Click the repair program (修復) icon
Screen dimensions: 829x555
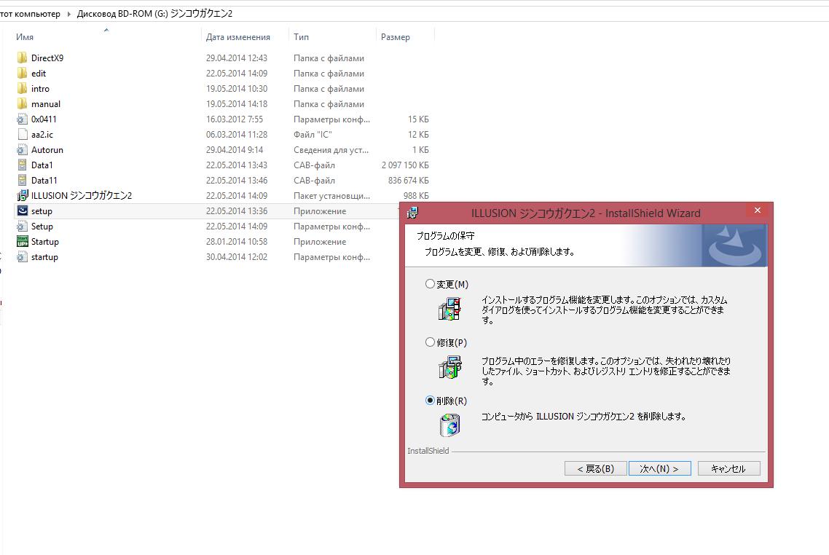pos(450,367)
